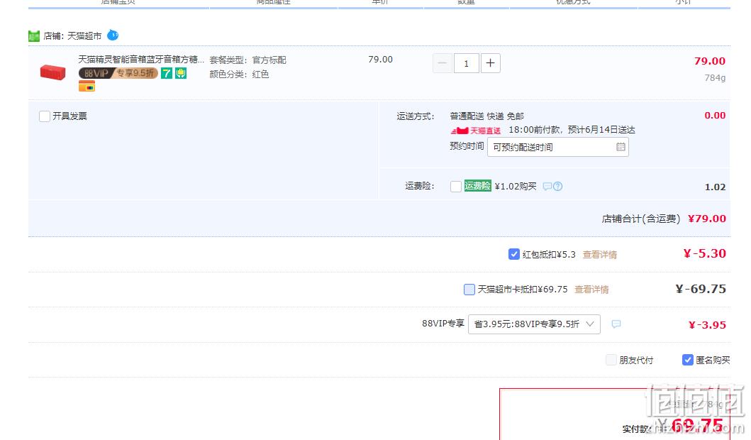Uncheck the 红包抵扣¥5.3 checkbox
Image resolution: width=751 pixels, height=440 pixels.
[514, 255]
